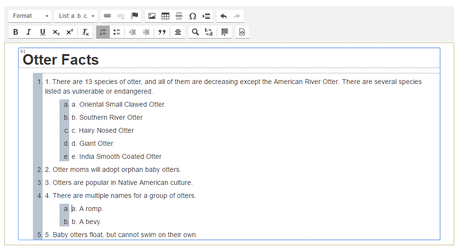Click the text 'Oriental Small Clawed Otter.'
Viewport: 460px width, 252px height.
pos(122,104)
